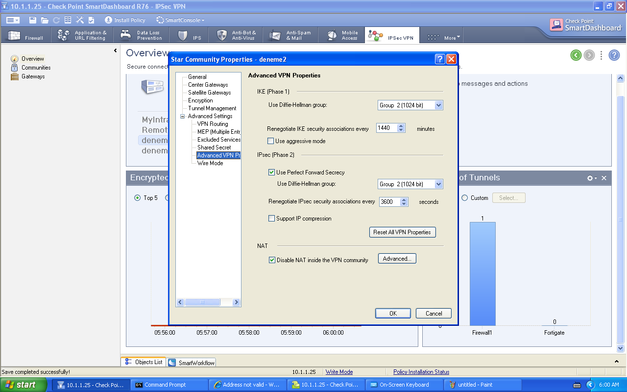Switch to Application & URL Filtering tab
Viewport: 627px width, 392px height.
tap(82, 35)
